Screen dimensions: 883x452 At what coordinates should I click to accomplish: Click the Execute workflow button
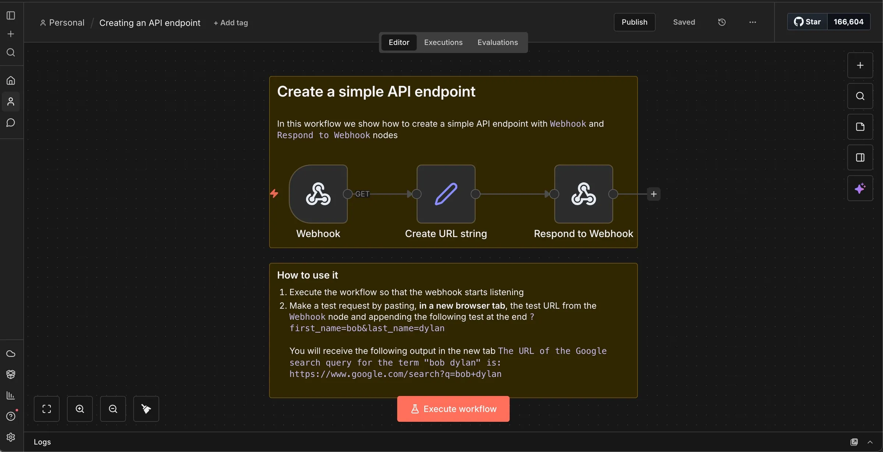pyautogui.click(x=453, y=409)
